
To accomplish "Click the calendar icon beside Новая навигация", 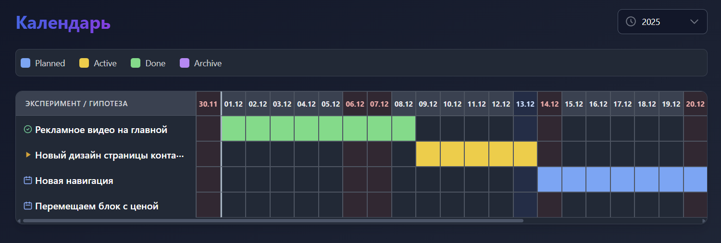I will pyautogui.click(x=28, y=181).
